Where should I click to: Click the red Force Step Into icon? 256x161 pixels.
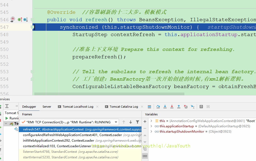coord(172,107)
